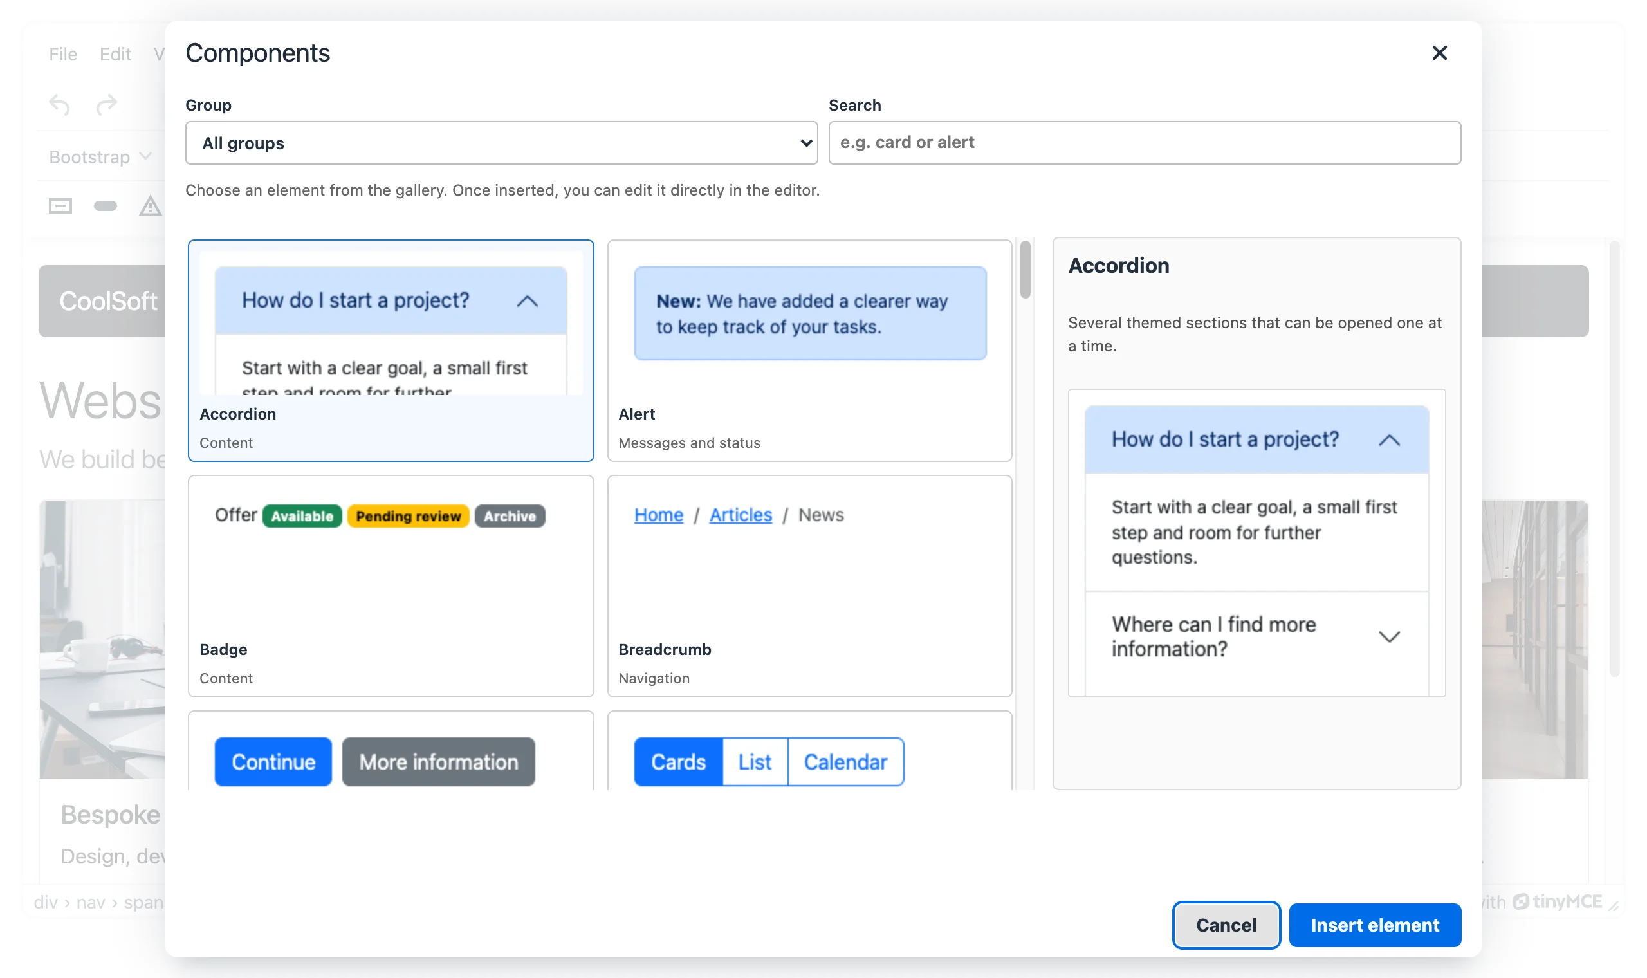Select the Accordion component card
The height and width of the screenshot is (978, 1647).
tap(391, 351)
